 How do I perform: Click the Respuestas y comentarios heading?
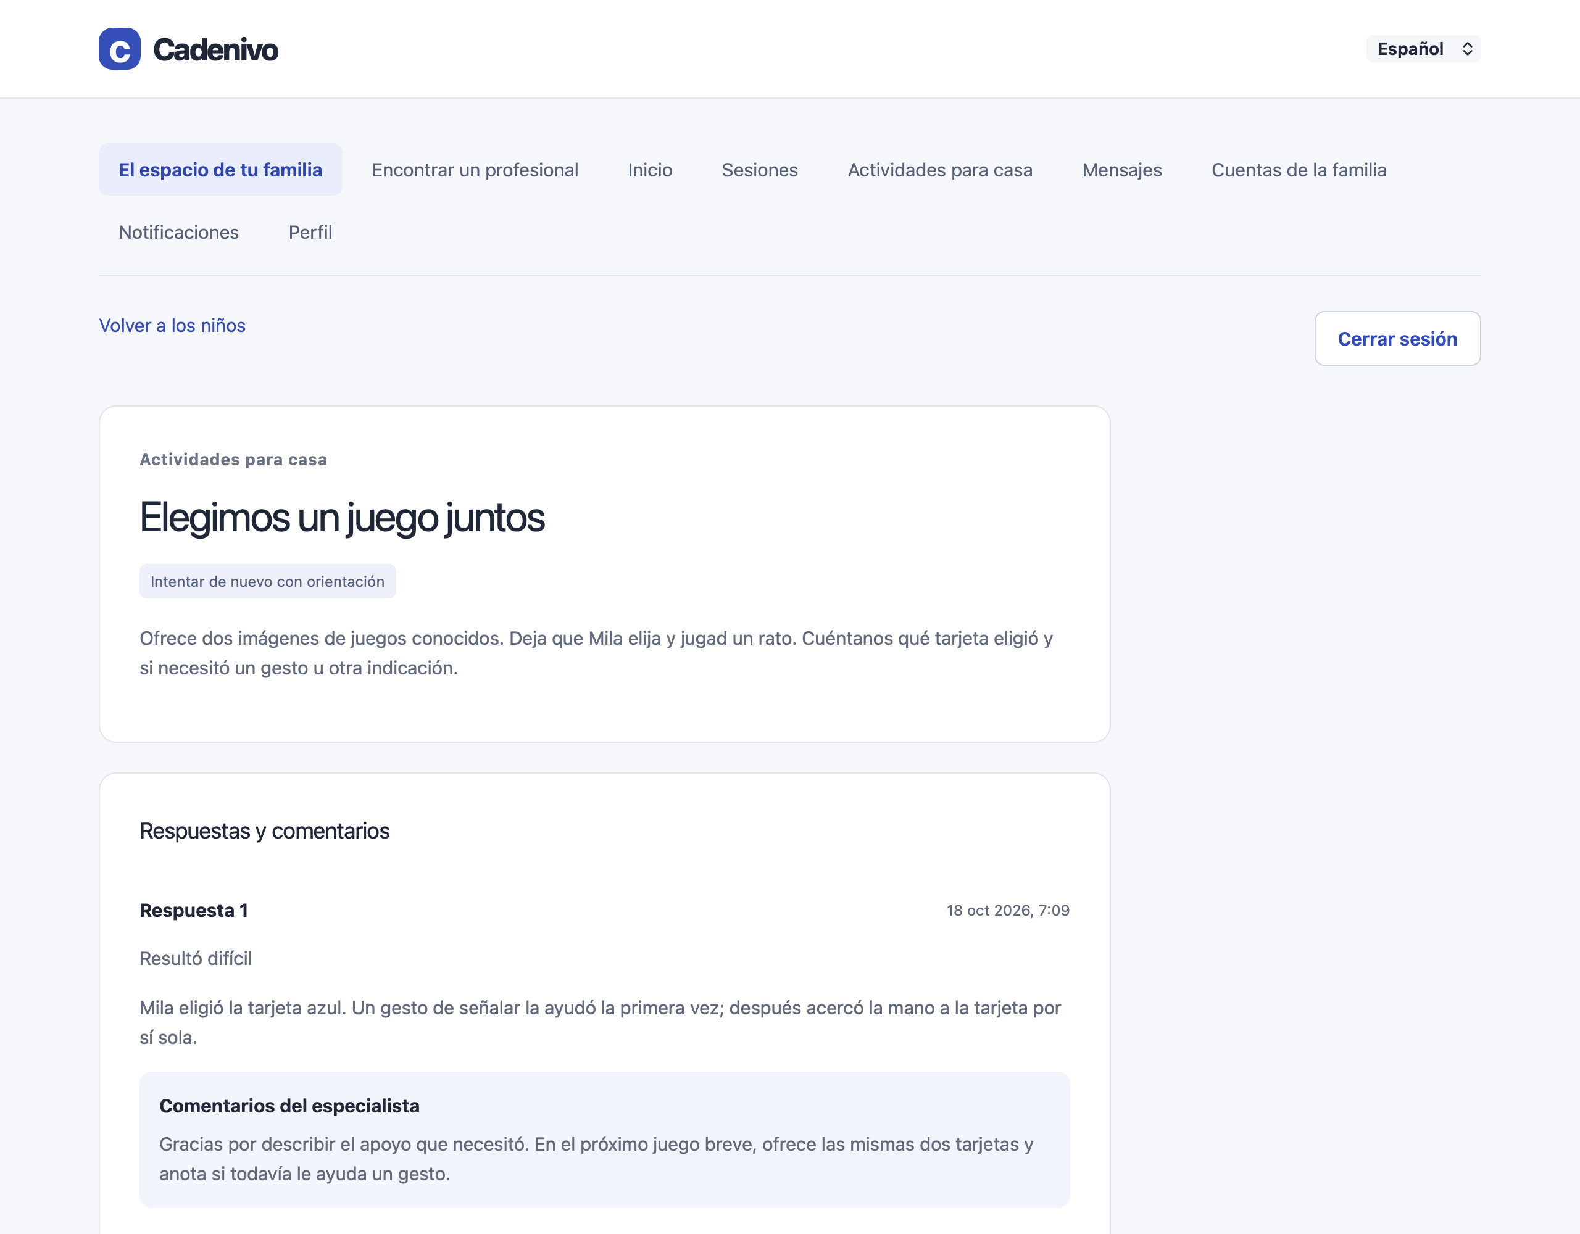click(x=265, y=831)
